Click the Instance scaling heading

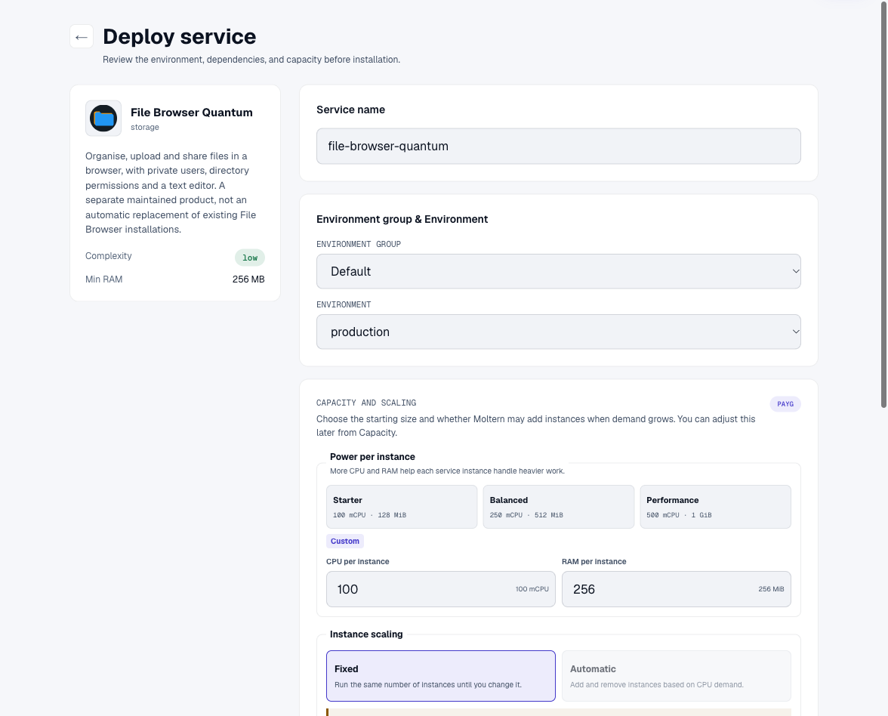point(365,634)
